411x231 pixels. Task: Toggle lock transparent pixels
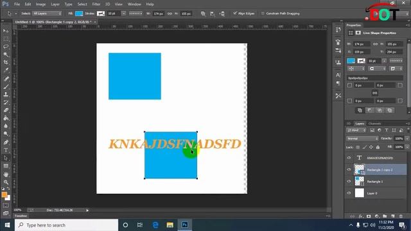[x=358, y=147]
